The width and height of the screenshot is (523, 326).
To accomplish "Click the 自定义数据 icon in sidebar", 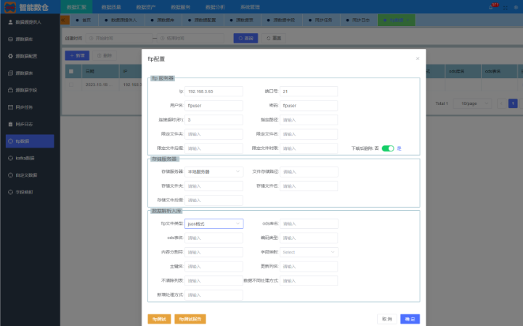I will [x=10, y=175].
